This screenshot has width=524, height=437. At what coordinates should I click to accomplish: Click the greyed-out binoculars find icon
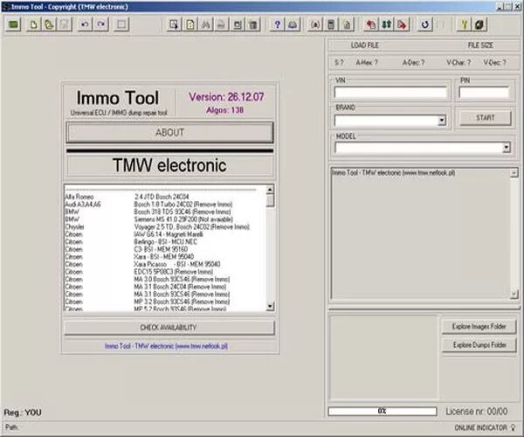point(206,24)
